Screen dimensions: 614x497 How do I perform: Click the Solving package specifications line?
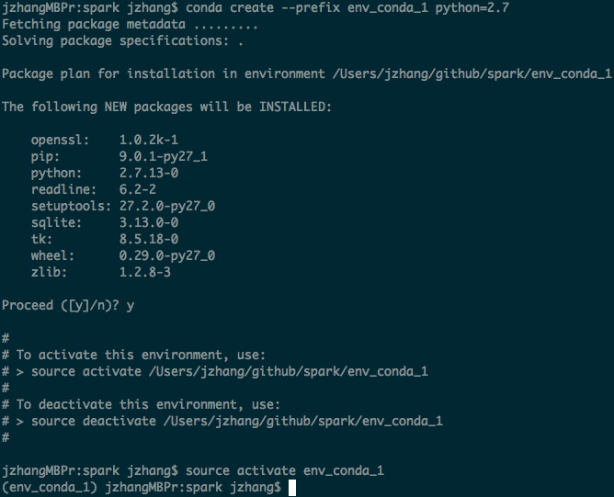click(x=122, y=40)
